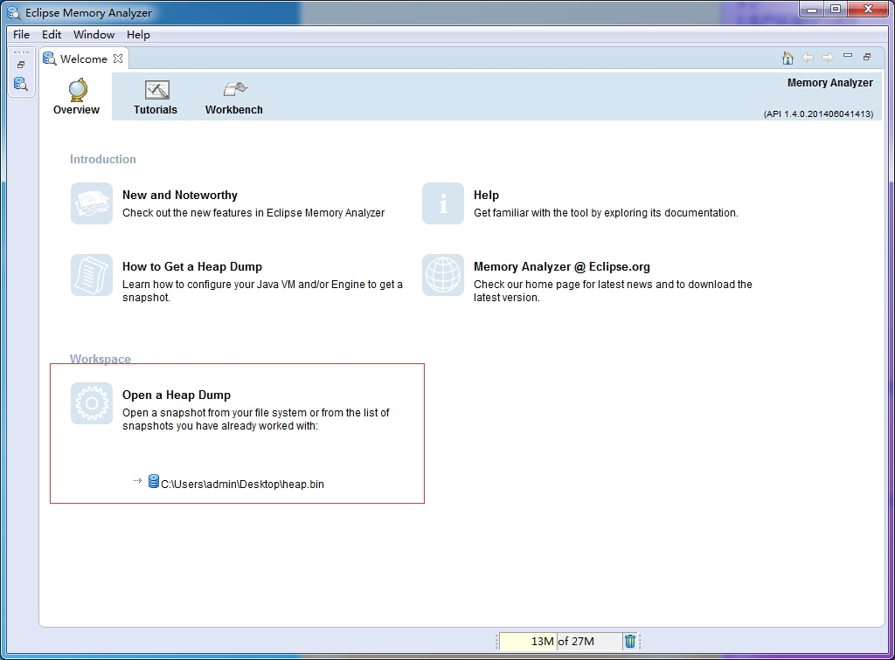Image resolution: width=895 pixels, height=660 pixels.
Task: Minimize the Welcome view
Action: (x=848, y=56)
